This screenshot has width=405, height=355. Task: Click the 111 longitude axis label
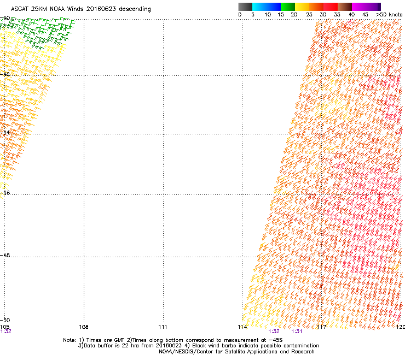163,327
